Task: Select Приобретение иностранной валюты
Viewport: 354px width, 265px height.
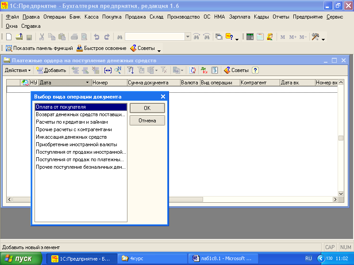Action: [x=81, y=144]
